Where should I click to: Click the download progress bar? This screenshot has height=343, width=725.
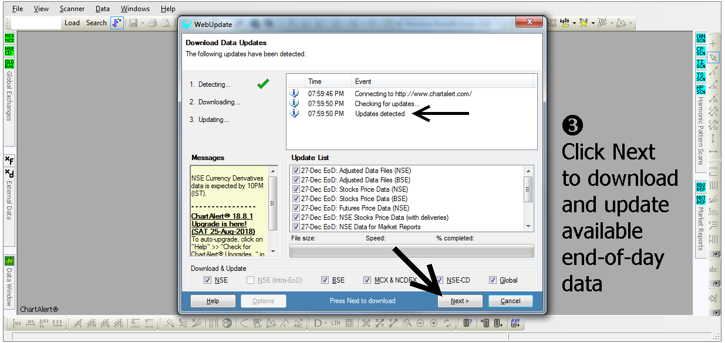[412, 251]
